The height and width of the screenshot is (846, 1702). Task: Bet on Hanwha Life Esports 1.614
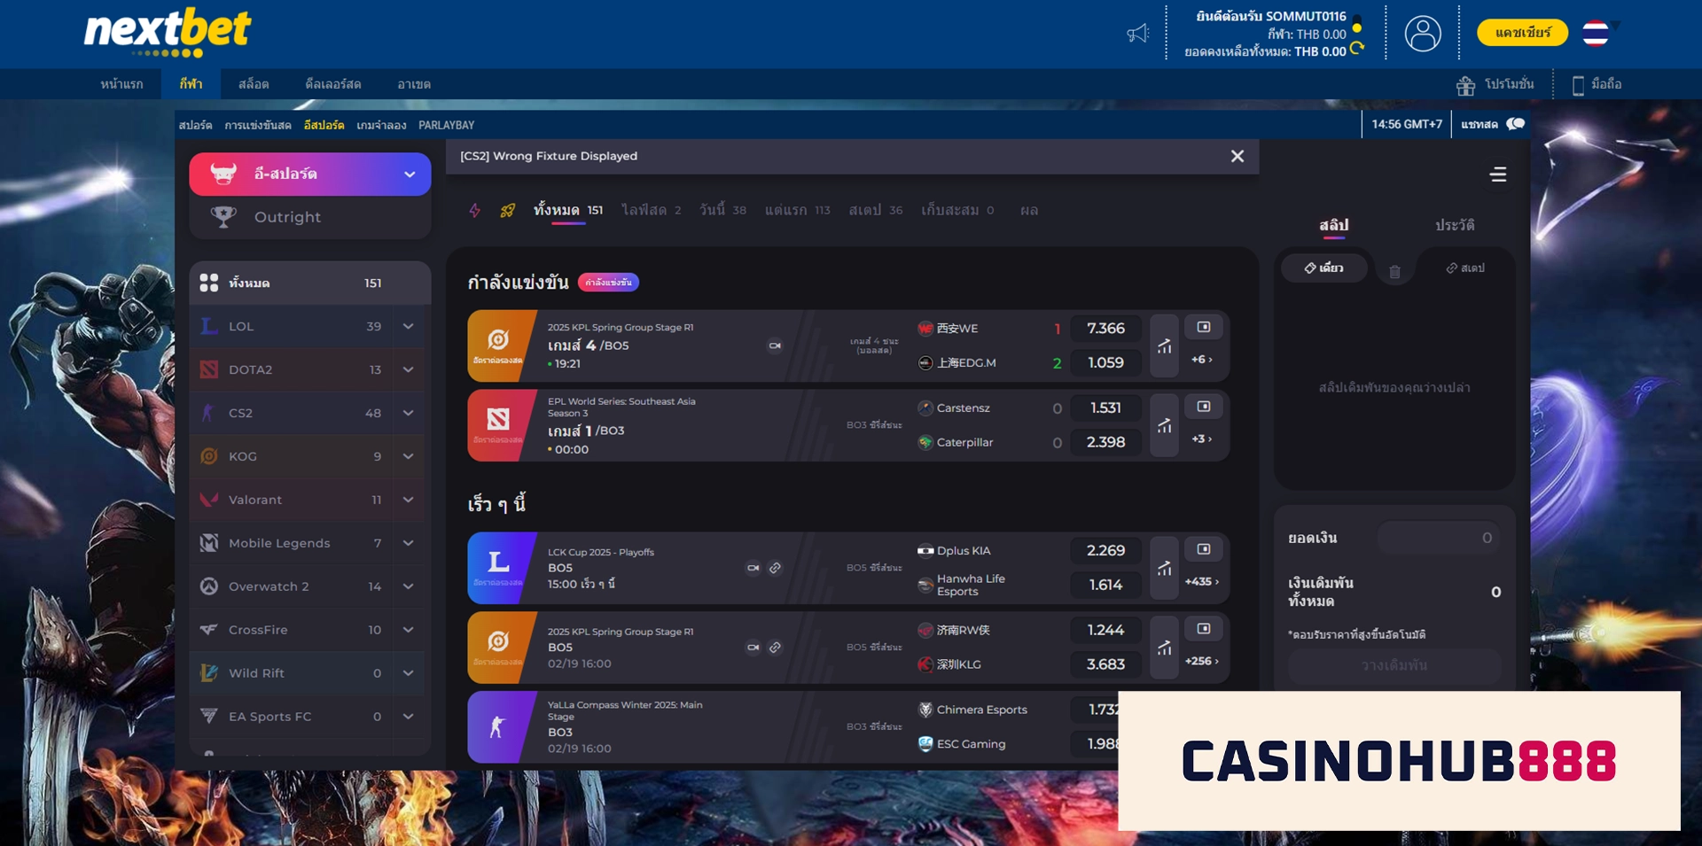(x=1105, y=585)
